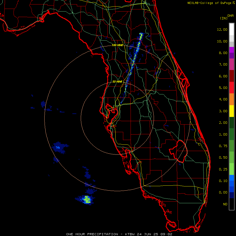236x236 pixels.
Task: Select the 2.00 scale value
Action: tap(223, 123)
